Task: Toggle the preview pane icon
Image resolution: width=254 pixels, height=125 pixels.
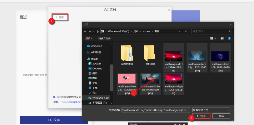Action: click(x=222, y=39)
